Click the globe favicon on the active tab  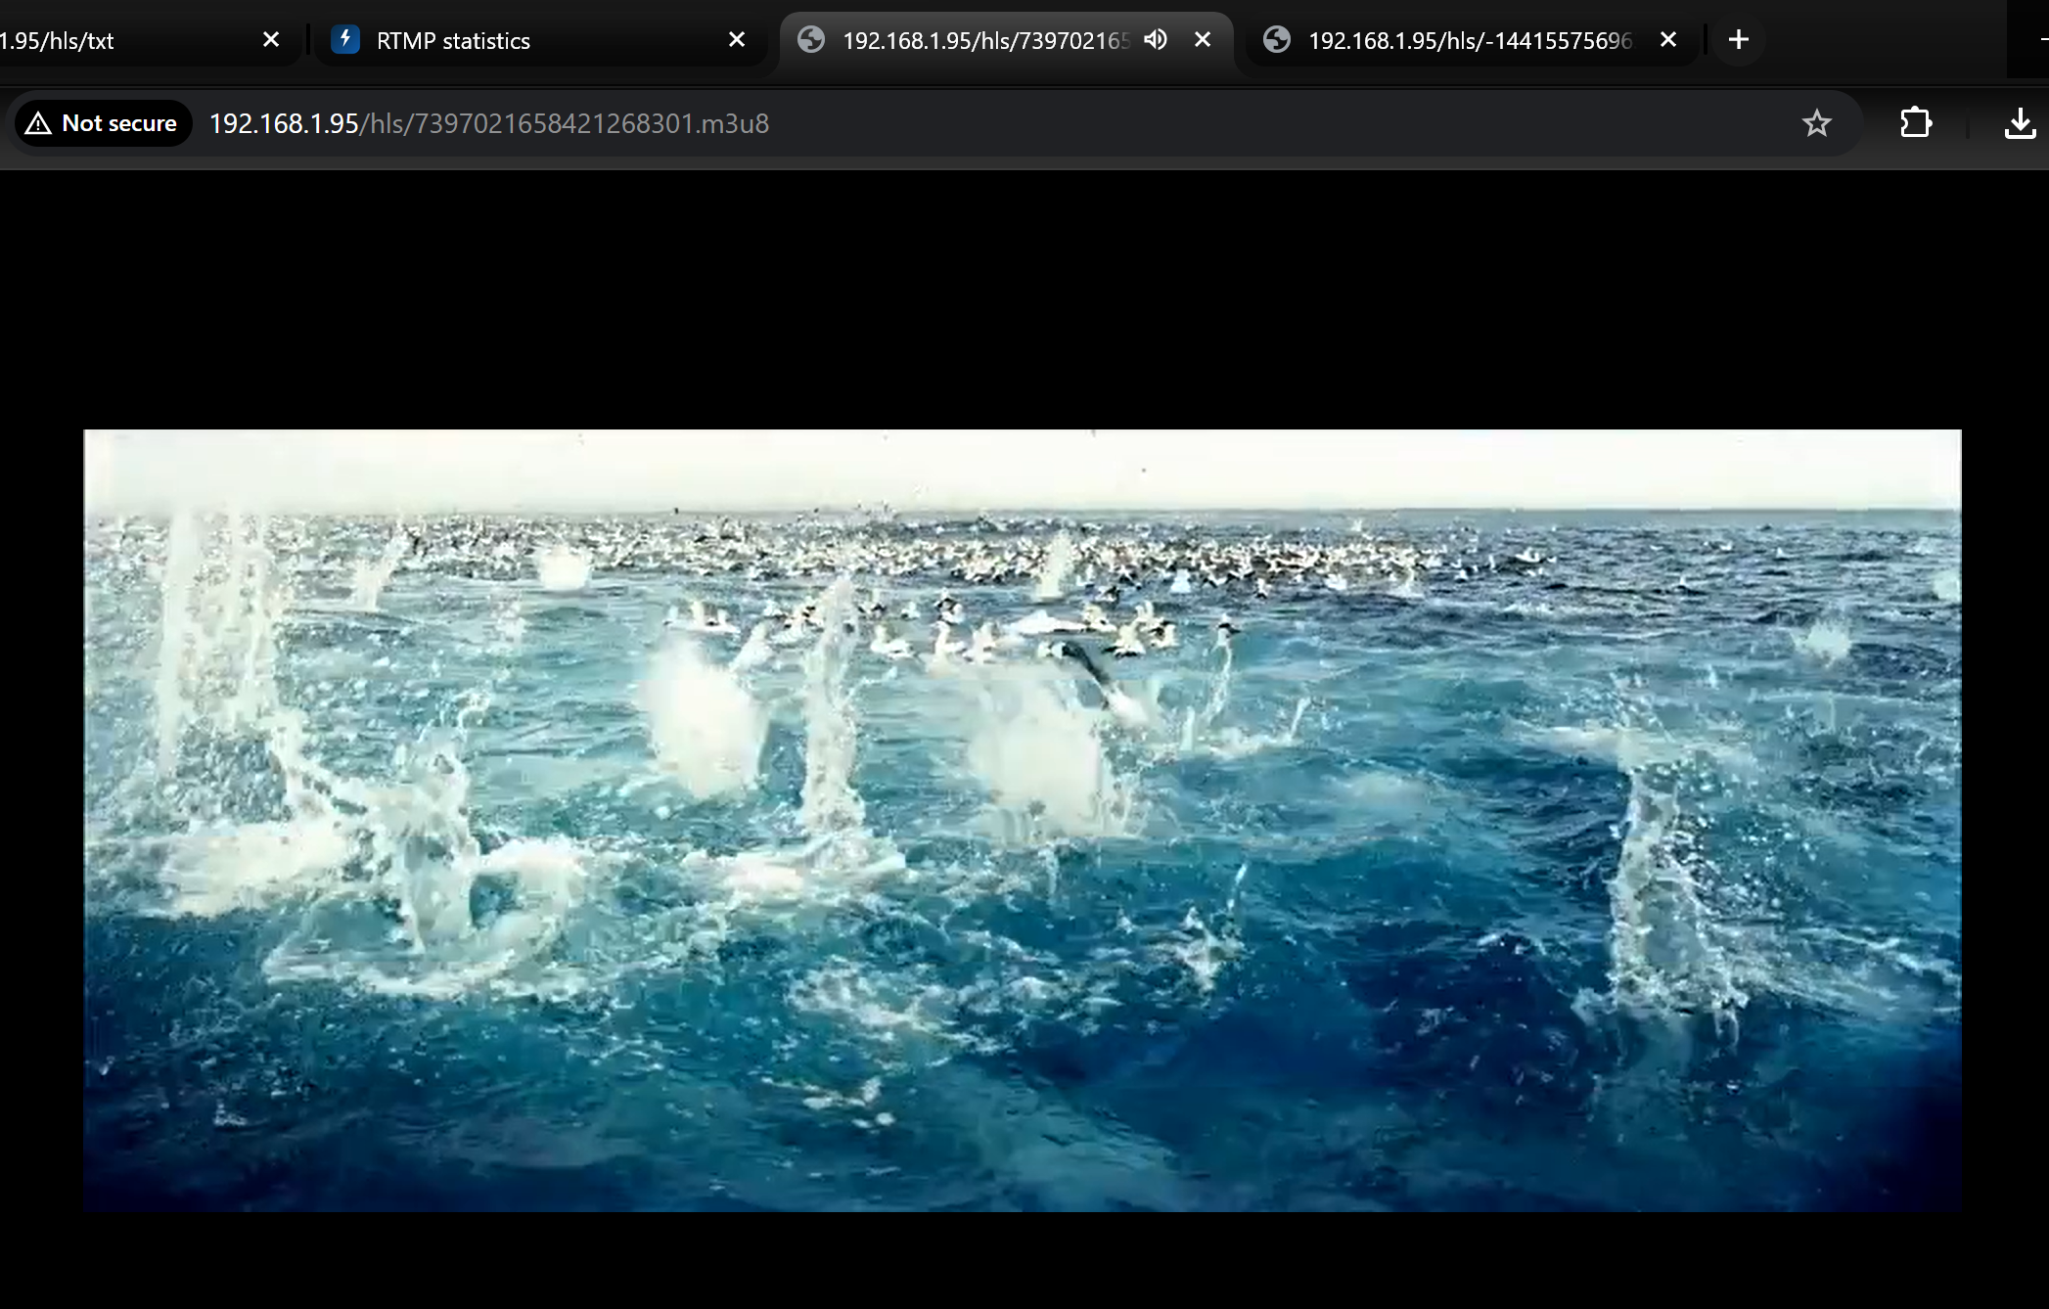810,40
